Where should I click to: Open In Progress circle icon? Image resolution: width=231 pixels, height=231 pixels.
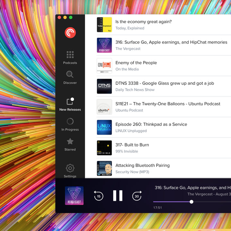[x=70, y=121]
